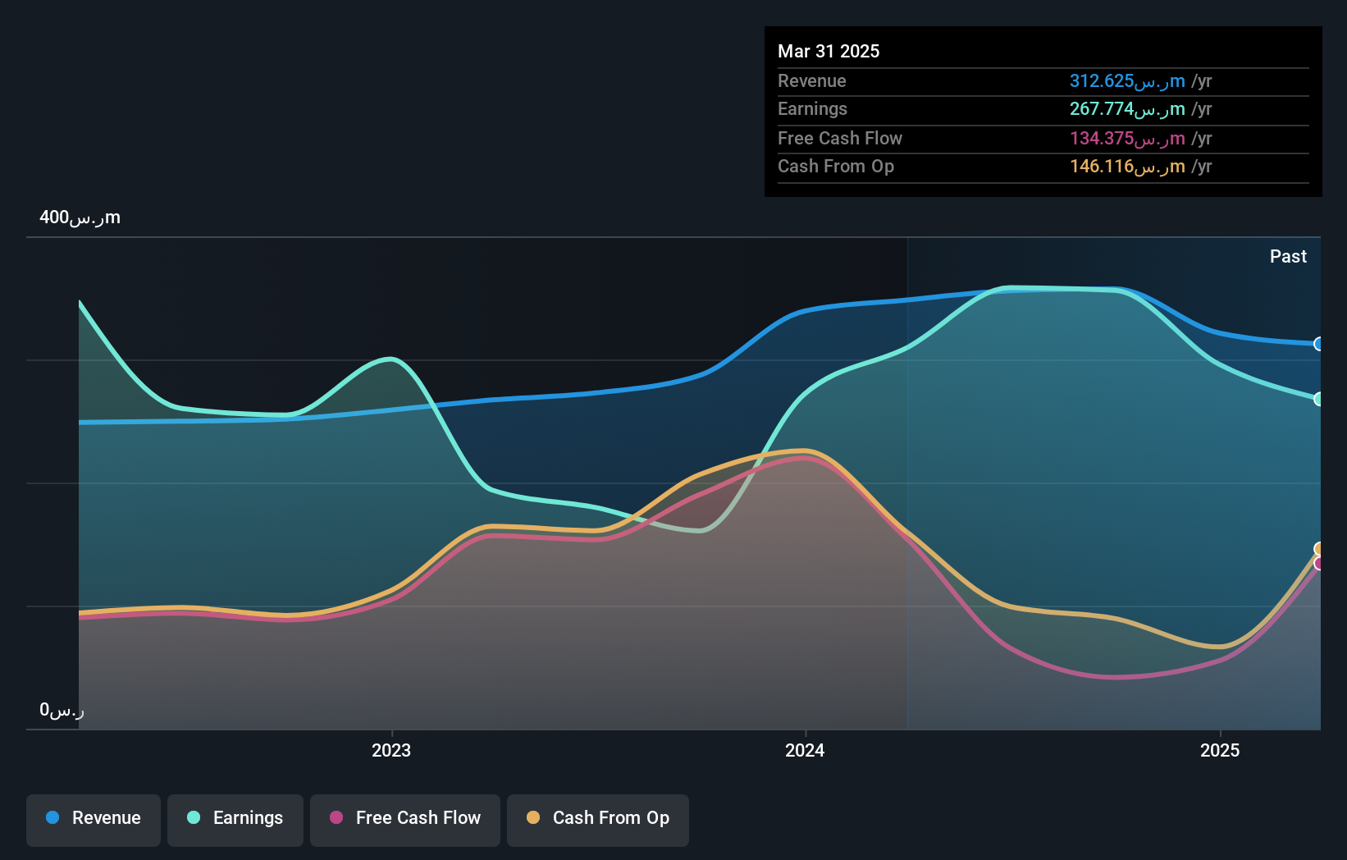Click the 2024 x-axis label

click(805, 750)
